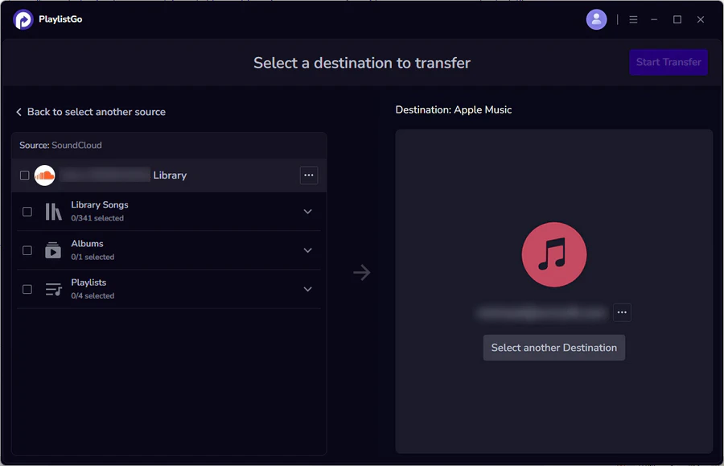Image resolution: width=724 pixels, height=466 pixels.
Task: Click the Playlists music list icon
Action: click(53, 289)
